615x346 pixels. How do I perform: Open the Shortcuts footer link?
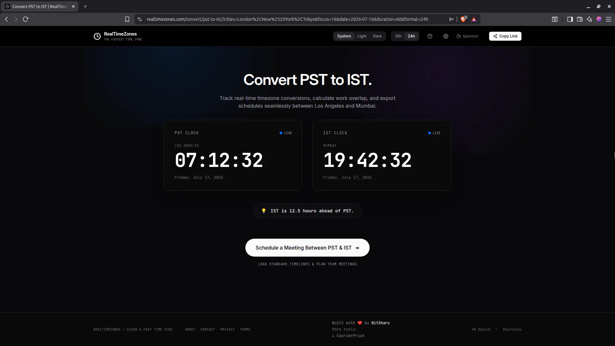[x=512, y=329]
